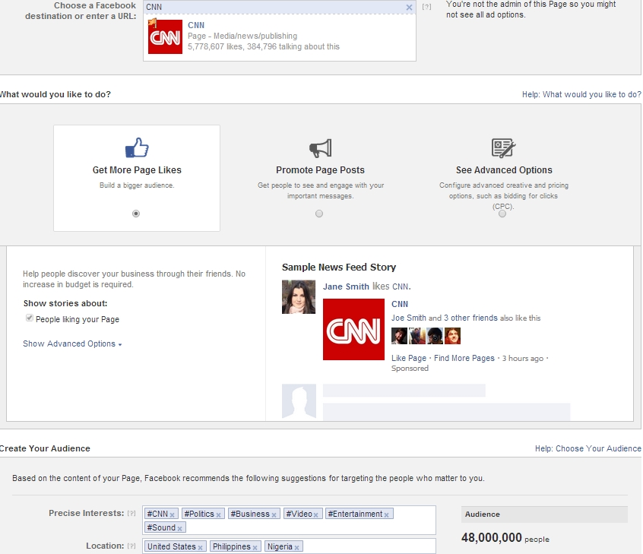643x554 pixels.
Task: Click the large CNN logo in the sample story
Action: point(353,329)
